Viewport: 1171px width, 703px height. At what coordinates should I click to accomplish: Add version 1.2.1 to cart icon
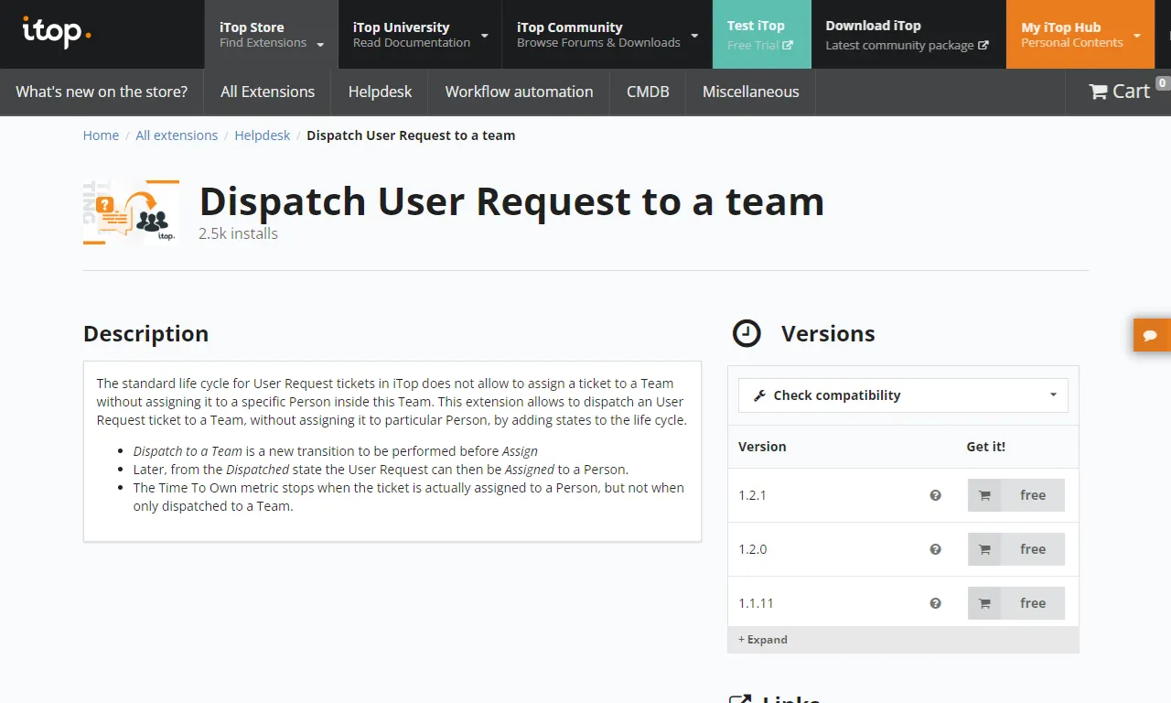point(984,495)
